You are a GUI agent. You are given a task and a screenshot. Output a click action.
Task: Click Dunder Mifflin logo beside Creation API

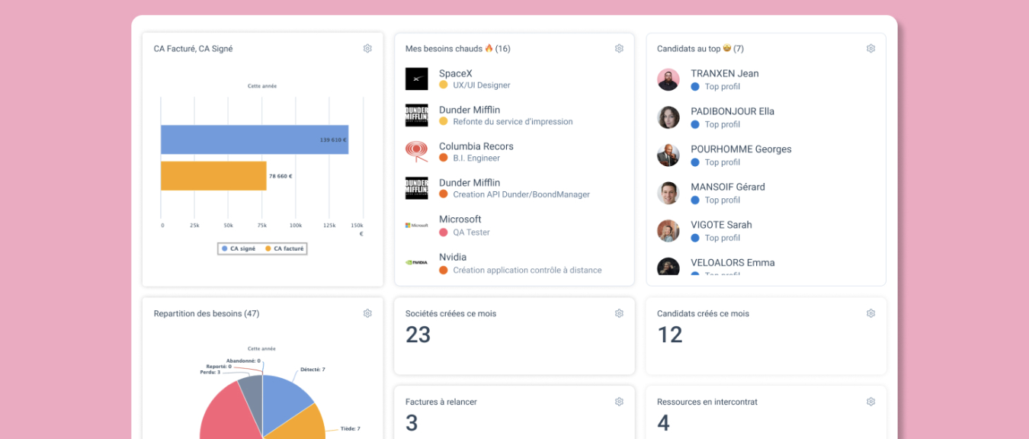pos(416,188)
